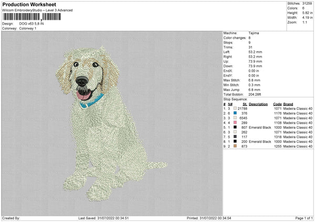Click the St. stitch count column header
Viewport: 315px width, 222px height.
point(245,104)
